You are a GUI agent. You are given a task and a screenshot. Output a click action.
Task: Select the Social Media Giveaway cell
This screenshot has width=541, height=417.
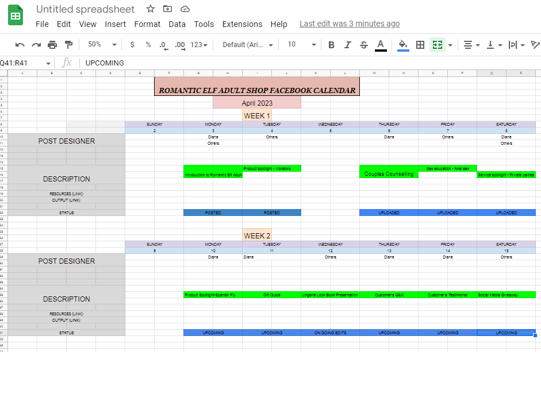tap(506, 295)
